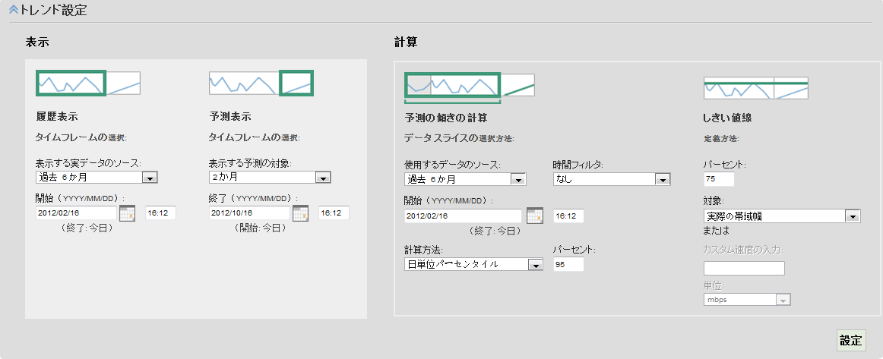Collapse the トレンド設定 section chevron
This screenshot has width=883, height=359.
tap(13, 11)
